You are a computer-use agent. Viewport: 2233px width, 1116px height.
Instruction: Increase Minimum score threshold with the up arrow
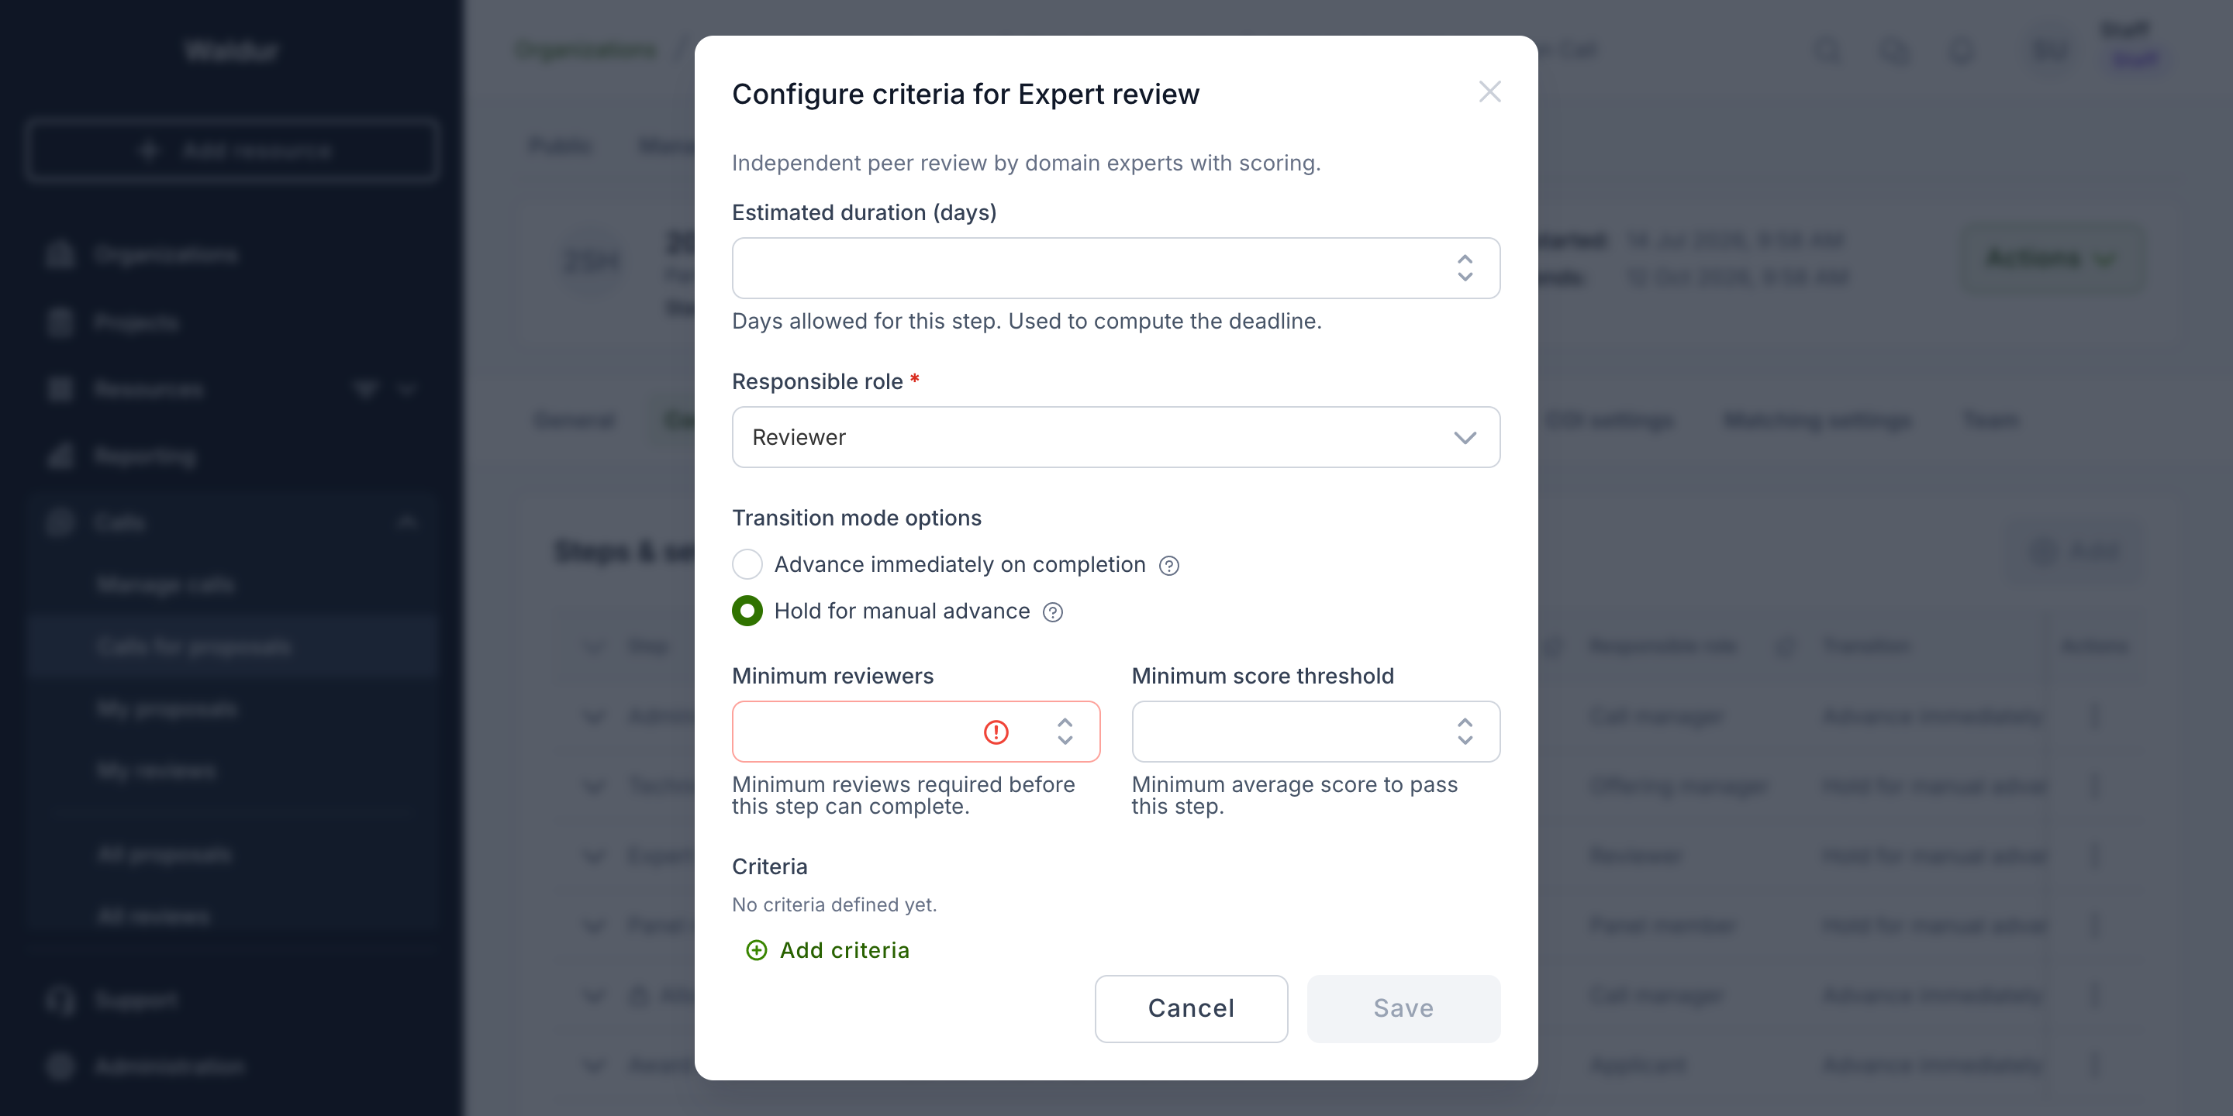click(x=1464, y=722)
